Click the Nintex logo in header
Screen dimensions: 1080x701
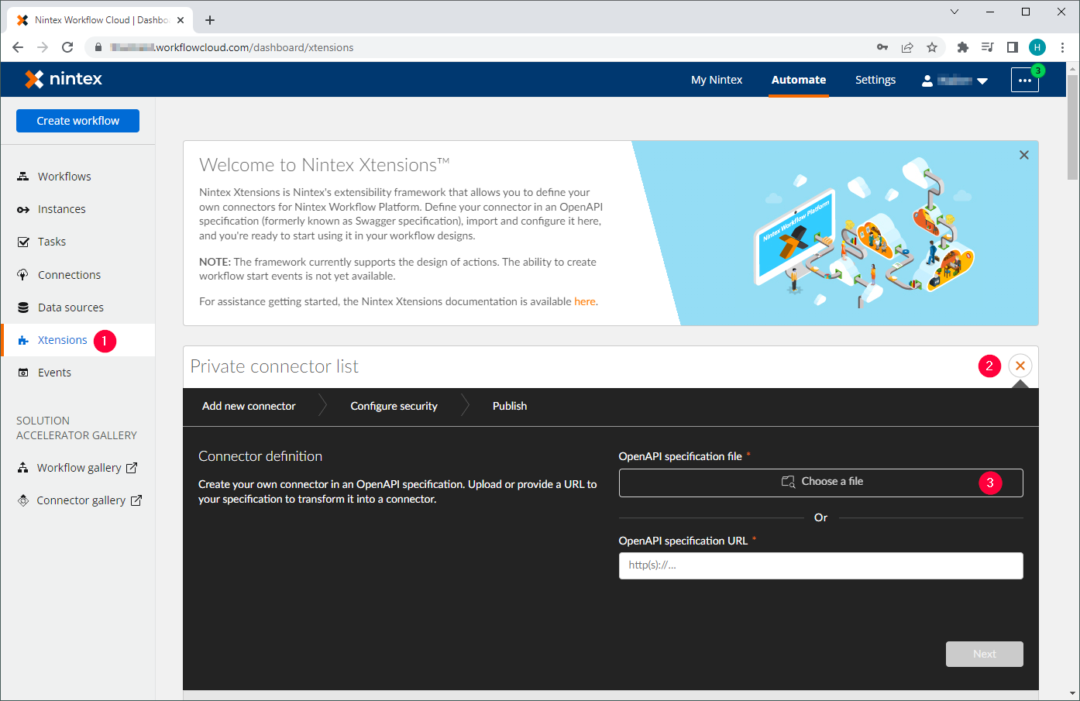coord(64,79)
